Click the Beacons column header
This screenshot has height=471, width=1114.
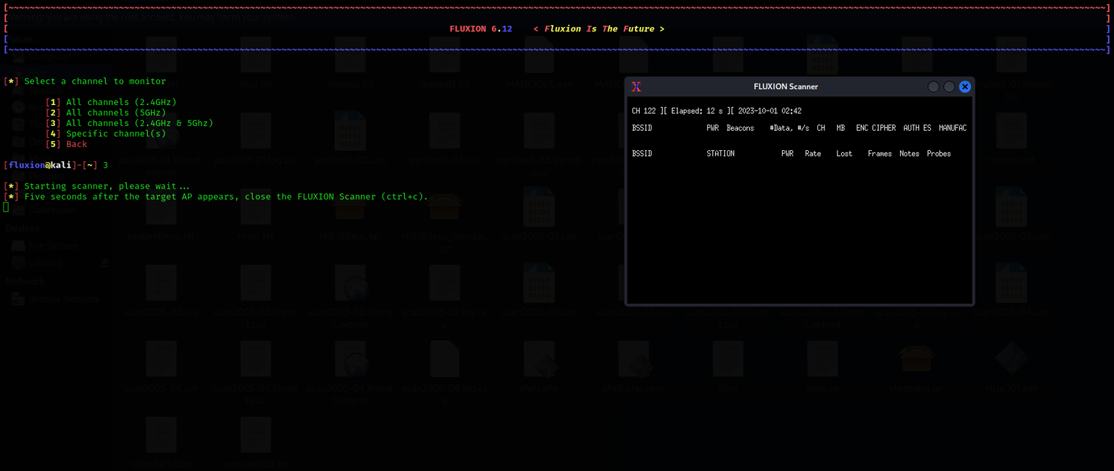[740, 129]
